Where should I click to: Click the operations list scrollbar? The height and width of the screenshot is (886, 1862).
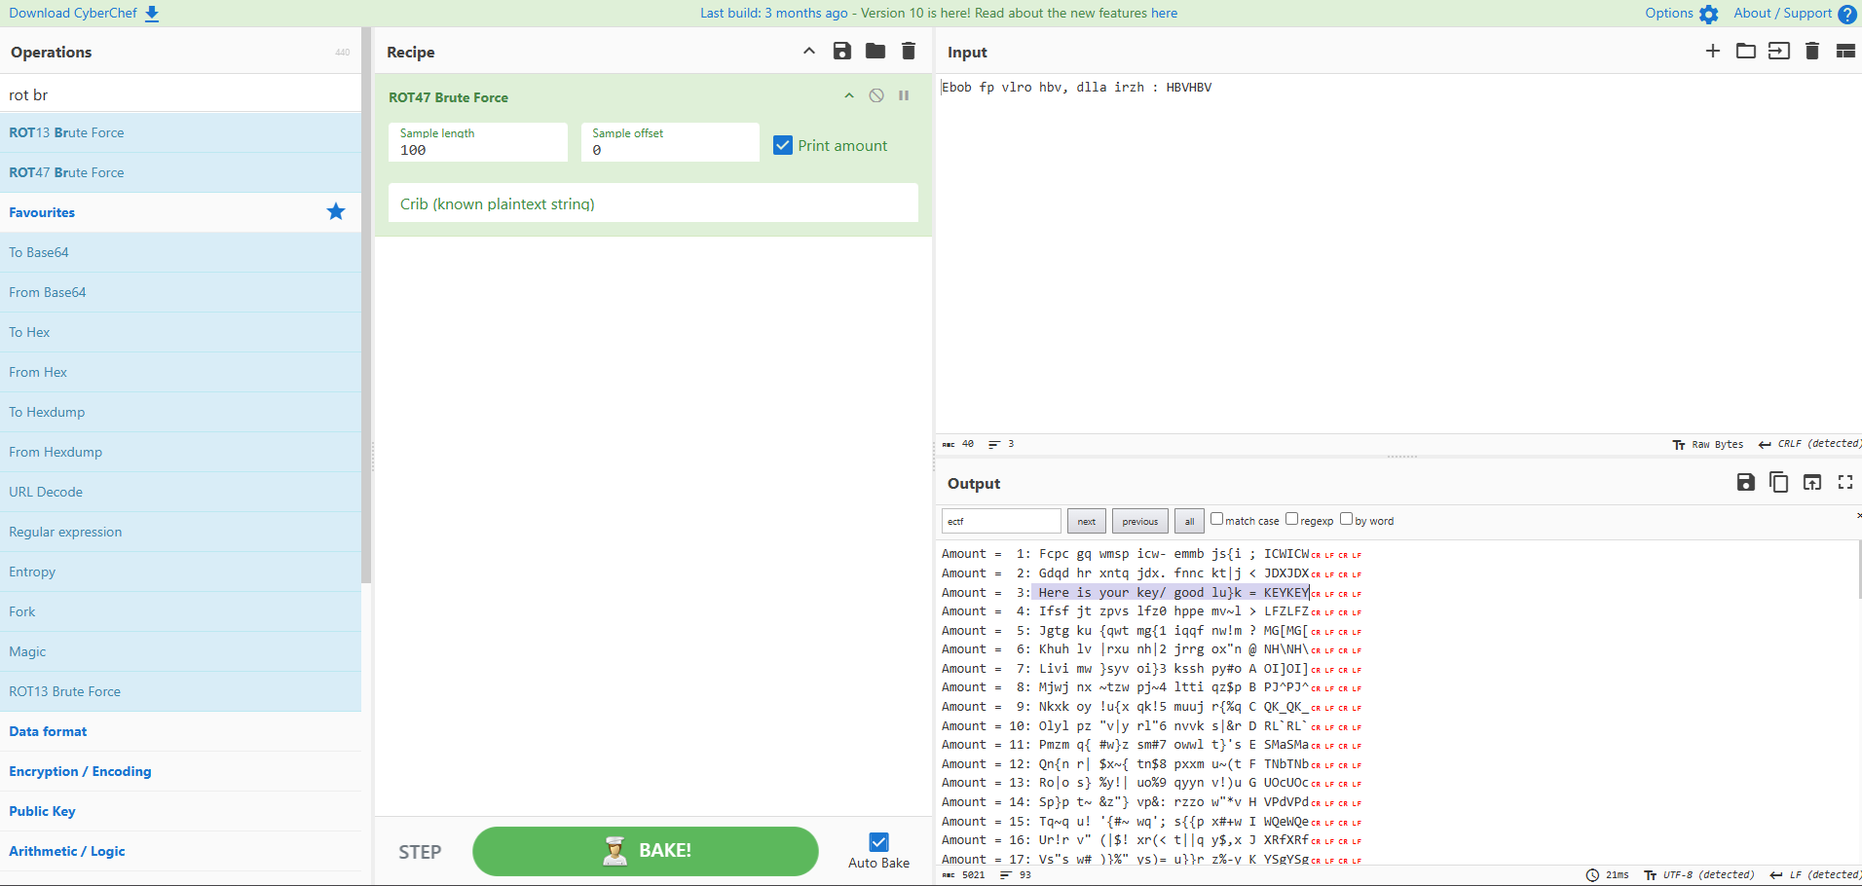click(x=366, y=305)
